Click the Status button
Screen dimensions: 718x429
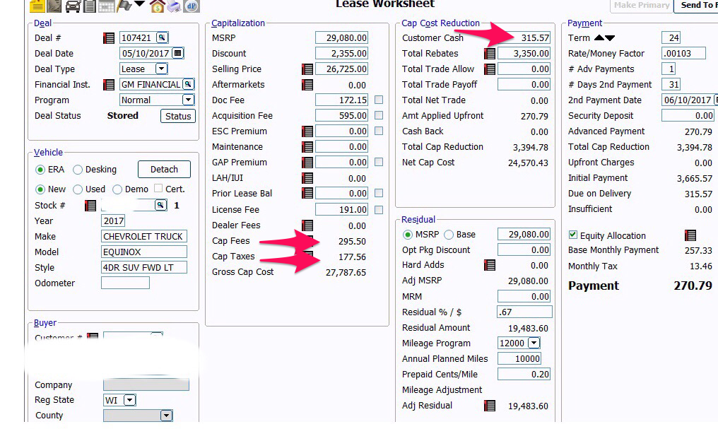[x=178, y=117]
